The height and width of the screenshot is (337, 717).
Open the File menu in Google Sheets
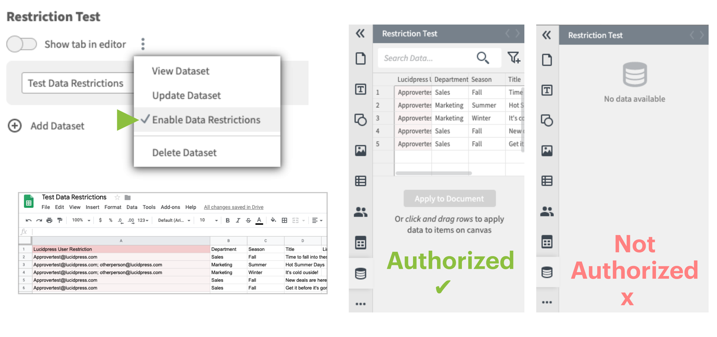point(46,207)
